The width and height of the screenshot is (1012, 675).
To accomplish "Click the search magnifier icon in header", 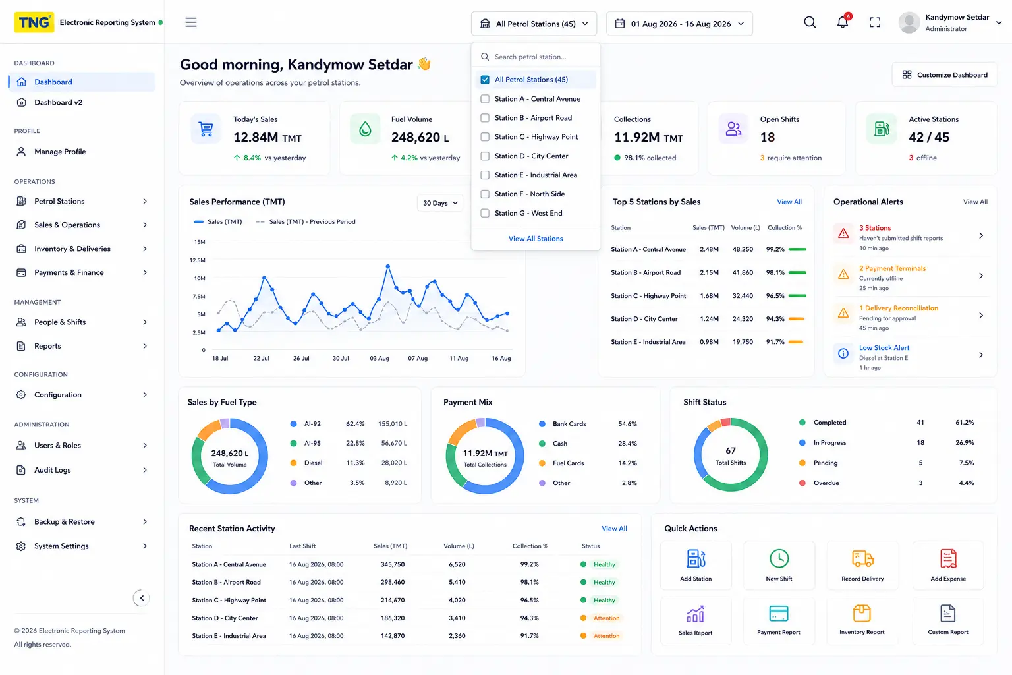I will click(x=810, y=22).
